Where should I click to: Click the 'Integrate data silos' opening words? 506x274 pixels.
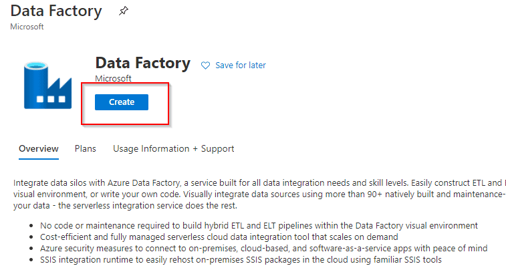click(x=47, y=183)
